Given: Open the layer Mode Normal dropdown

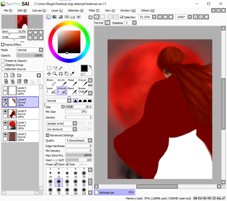Looking at the screenshot, I should [30, 50].
